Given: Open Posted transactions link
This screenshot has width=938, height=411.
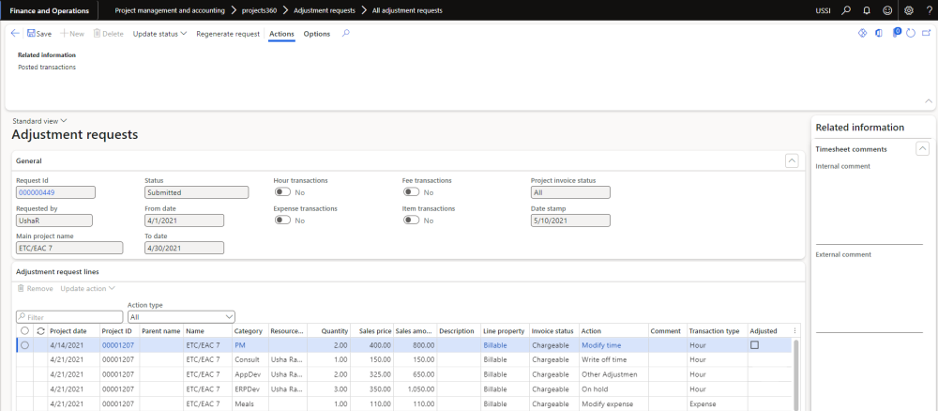Looking at the screenshot, I should 47,68.
